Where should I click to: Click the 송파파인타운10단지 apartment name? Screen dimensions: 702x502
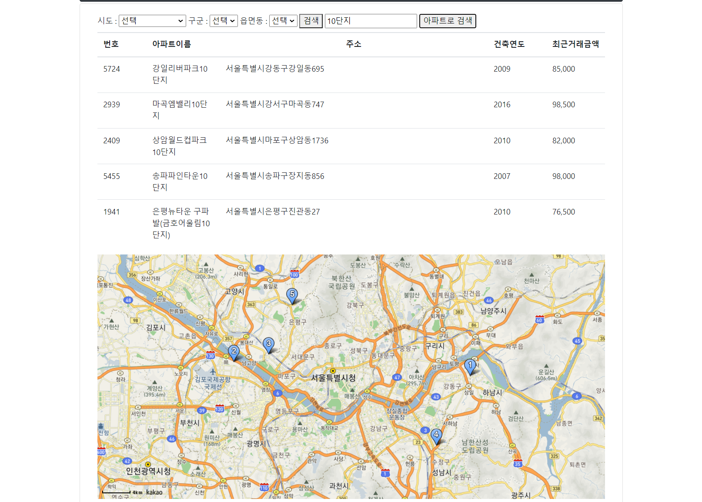(181, 182)
